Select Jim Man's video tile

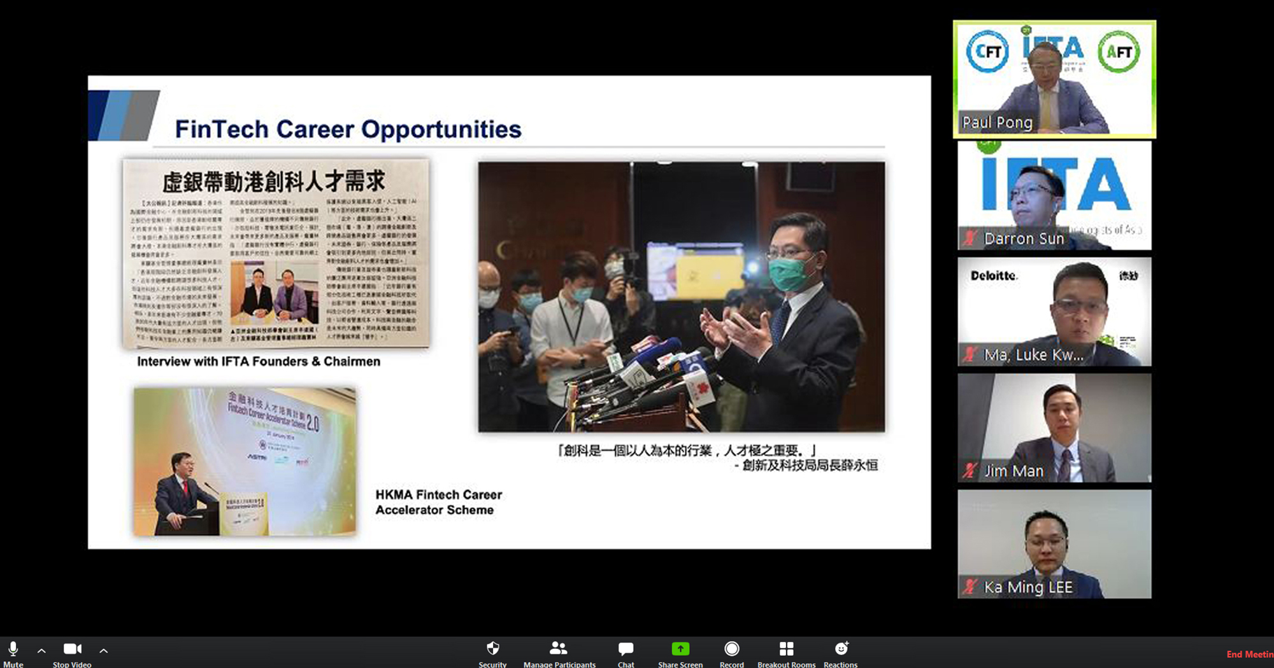pos(1054,428)
